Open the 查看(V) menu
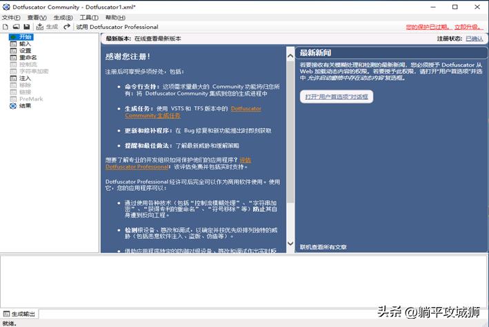Viewport: 489px width, 327px height. 37,18
